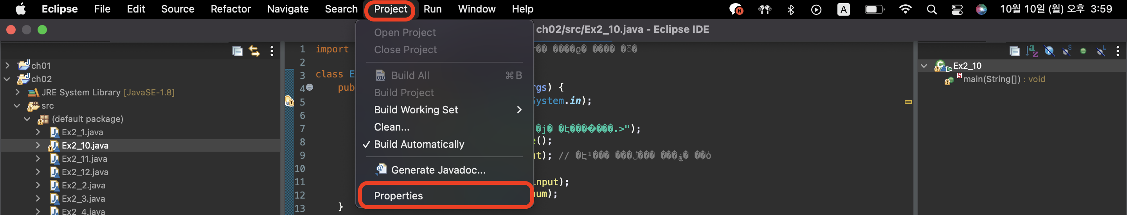1127x215 pixels.
Task: Open battery status menu
Action: tap(874, 10)
